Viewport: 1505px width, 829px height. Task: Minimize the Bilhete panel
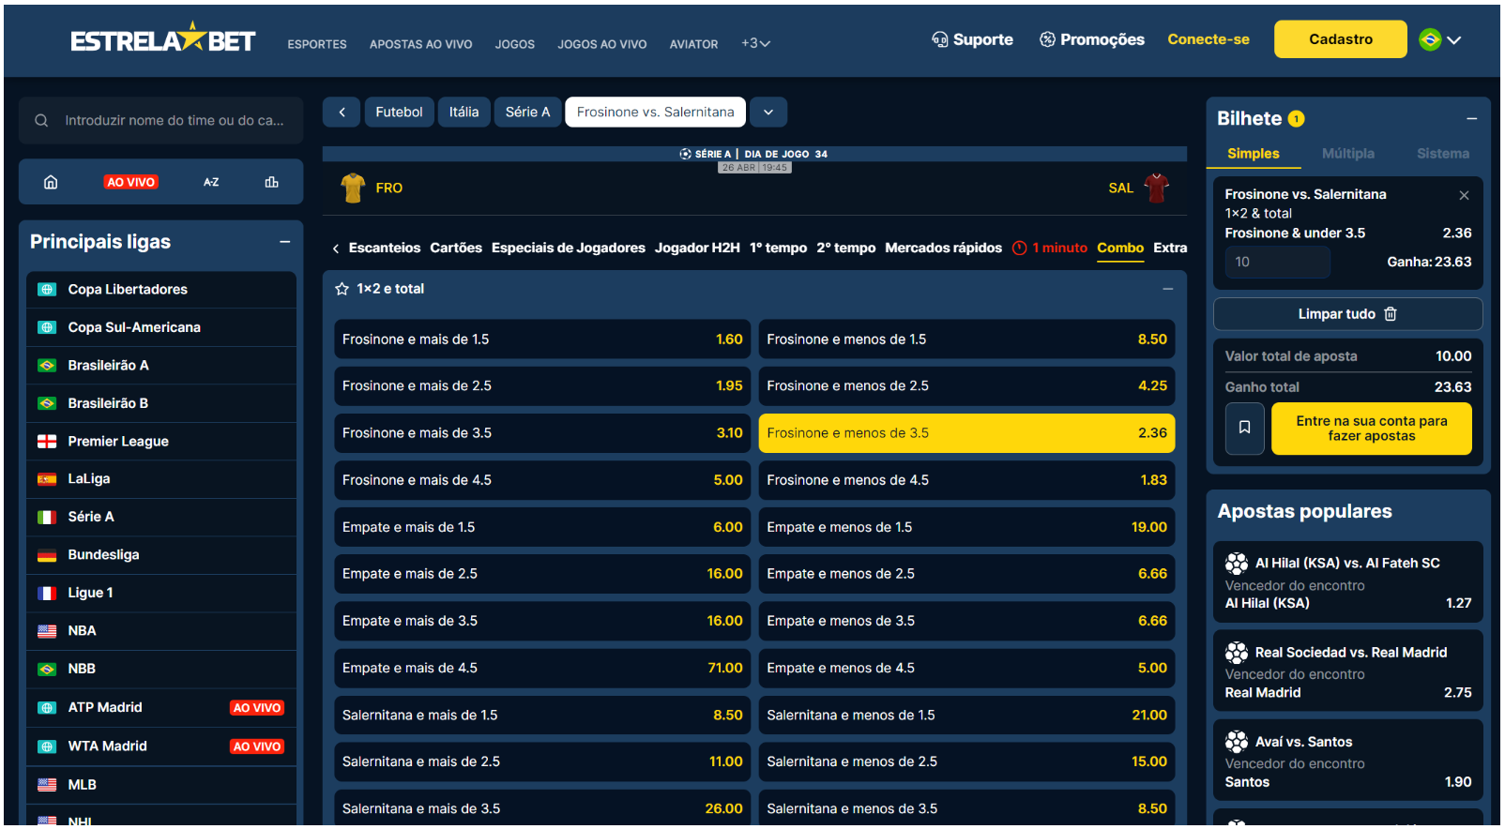click(1472, 119)
